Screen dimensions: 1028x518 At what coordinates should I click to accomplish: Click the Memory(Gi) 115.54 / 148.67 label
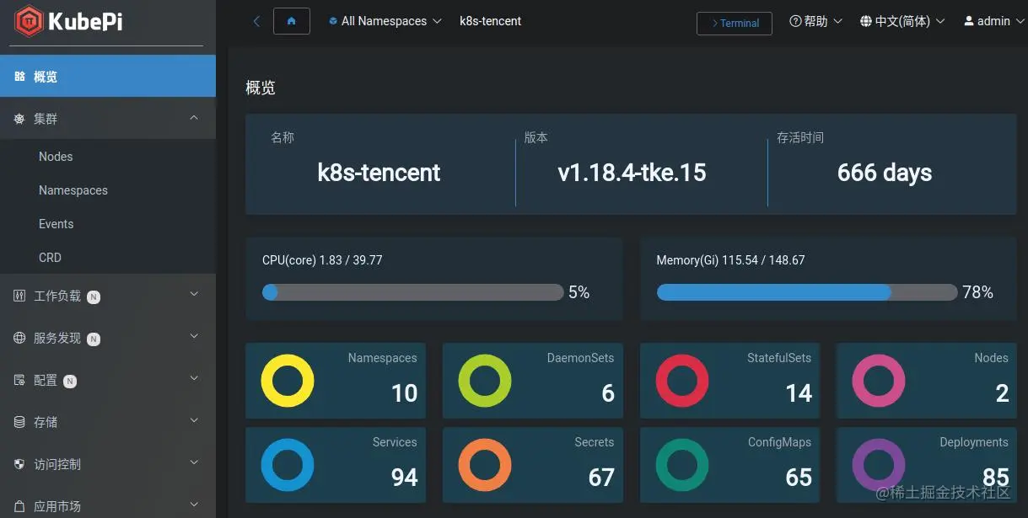[730, 260]
